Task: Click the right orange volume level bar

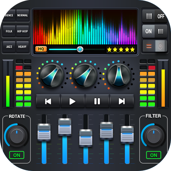Action: [163, 88]
